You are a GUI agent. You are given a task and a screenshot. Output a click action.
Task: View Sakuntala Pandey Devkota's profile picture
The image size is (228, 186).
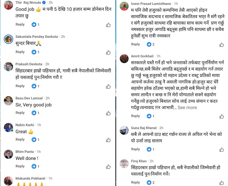click(8, 39)
